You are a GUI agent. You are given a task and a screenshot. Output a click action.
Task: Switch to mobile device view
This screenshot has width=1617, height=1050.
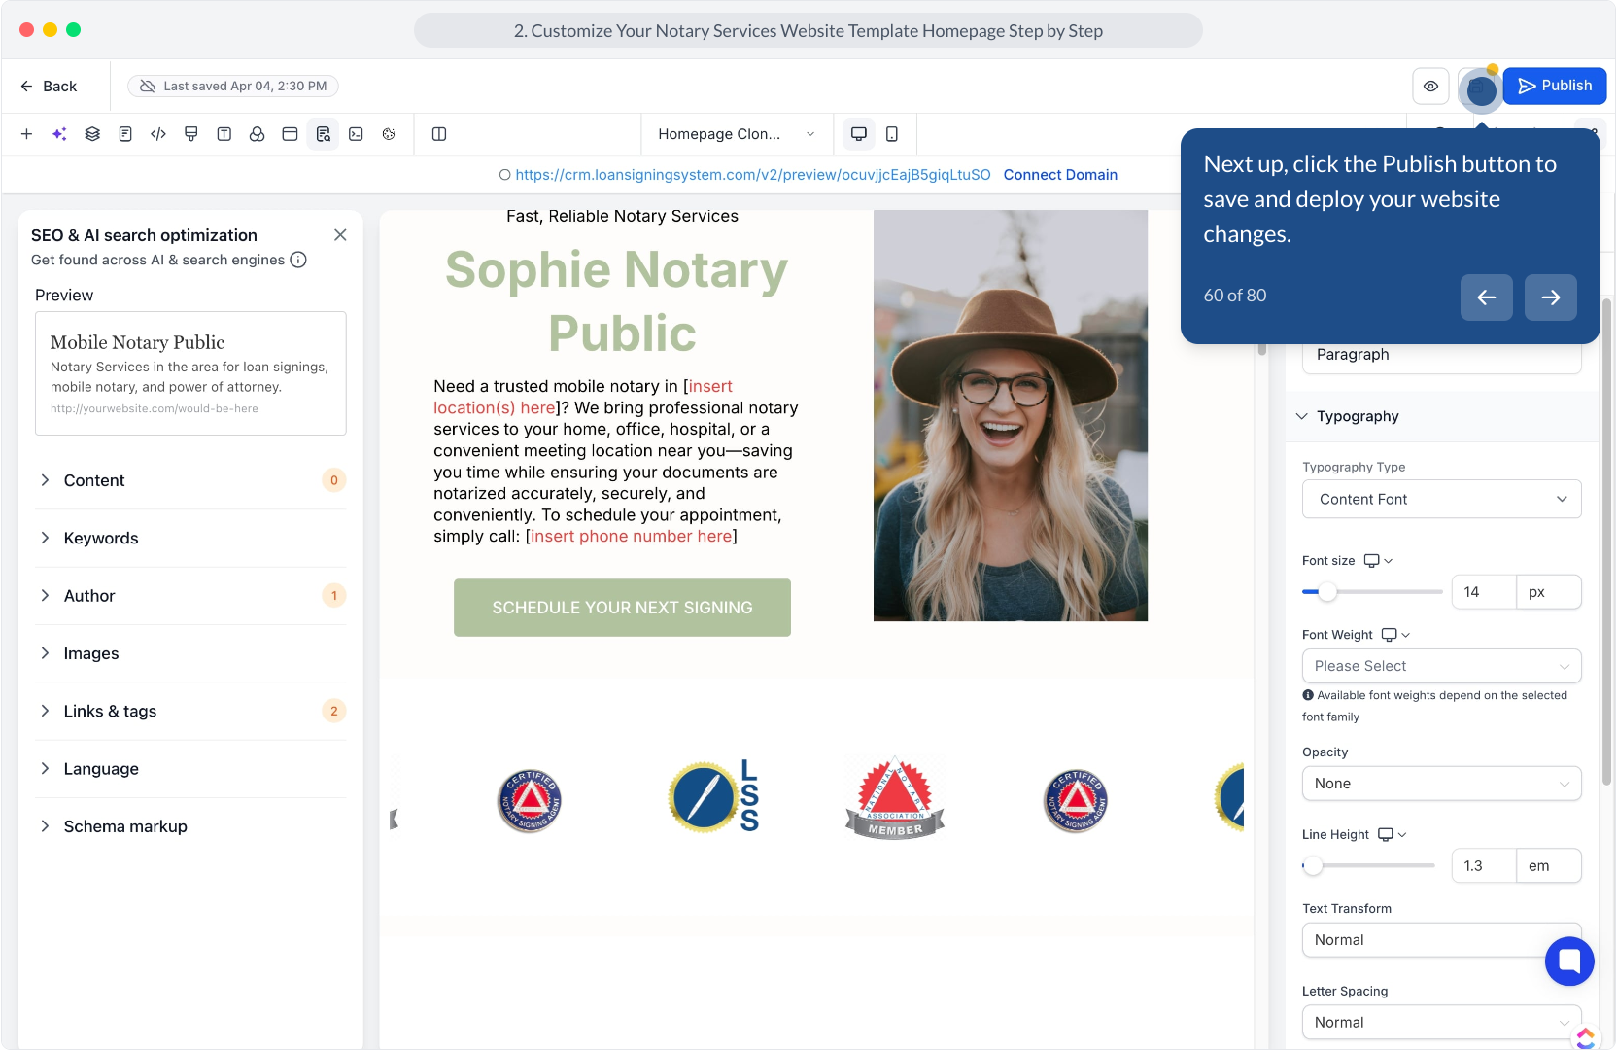(892, 134)
